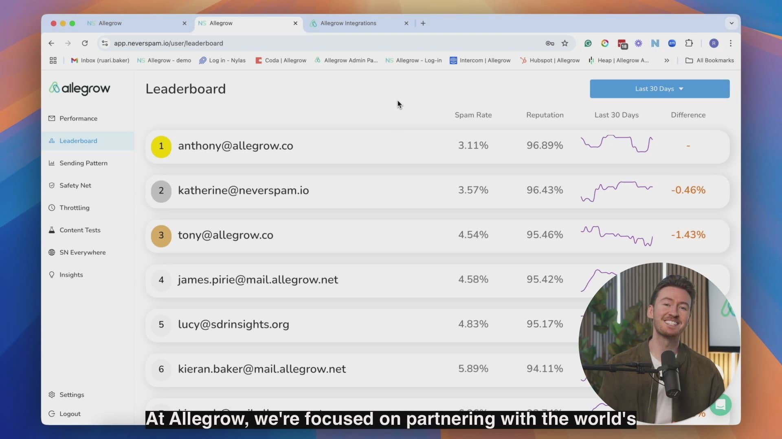Expand the hidden bookmarks chevron
The image size is (782, 439).
pyautogui.click(x=667, y=60)
